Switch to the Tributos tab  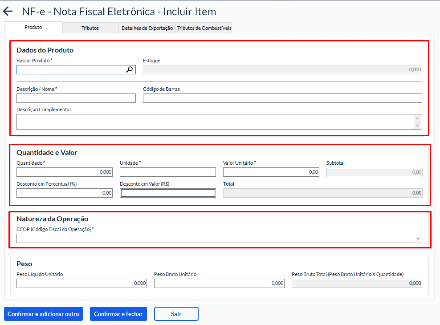click(x=90, y=28)
